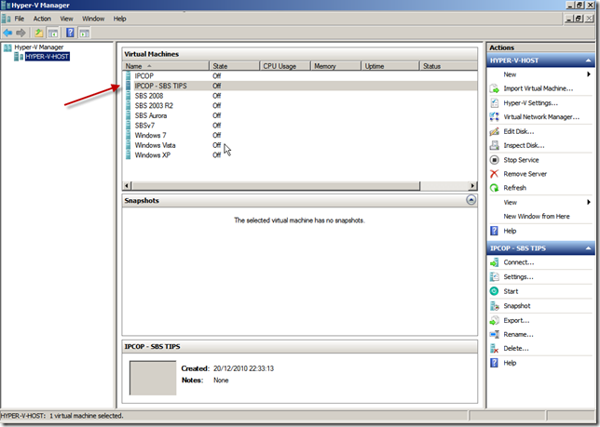
Task: Expand the New submenu arrow
Action: pyautogui.click(x=589, y=74)
